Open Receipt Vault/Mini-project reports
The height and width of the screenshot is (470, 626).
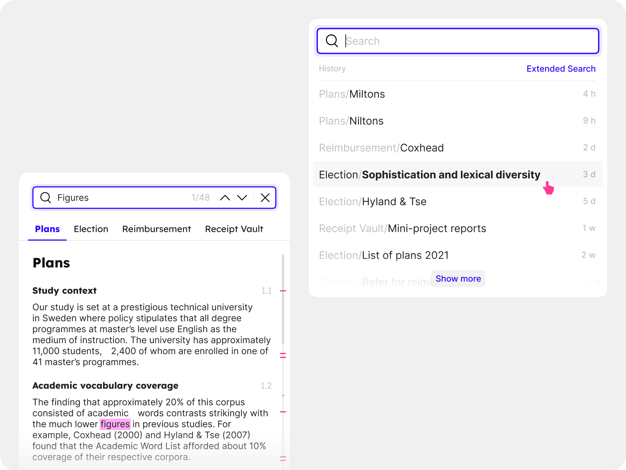click(402, 228)
